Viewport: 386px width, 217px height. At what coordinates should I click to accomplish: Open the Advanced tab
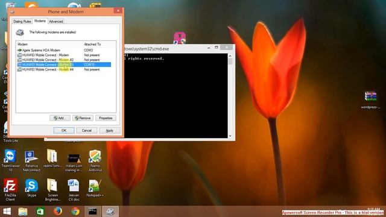(56, 22)
